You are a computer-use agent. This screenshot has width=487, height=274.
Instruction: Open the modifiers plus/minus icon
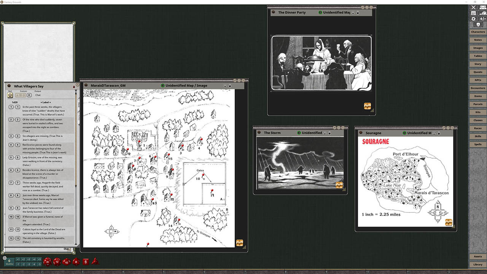[x=482, y=19]
